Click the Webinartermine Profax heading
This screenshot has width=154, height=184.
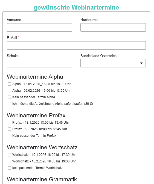(x=36, y=115)
